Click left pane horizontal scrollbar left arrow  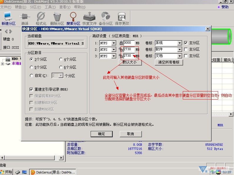2,158
